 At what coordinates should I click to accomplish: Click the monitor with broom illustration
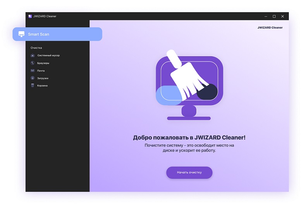click(189, 85)
